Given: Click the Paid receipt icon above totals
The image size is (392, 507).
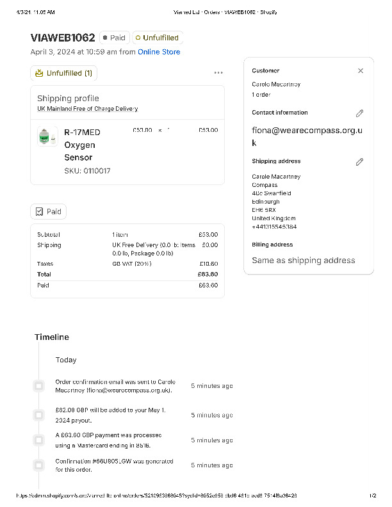Looking at the screenshot, I should point(40,211).
